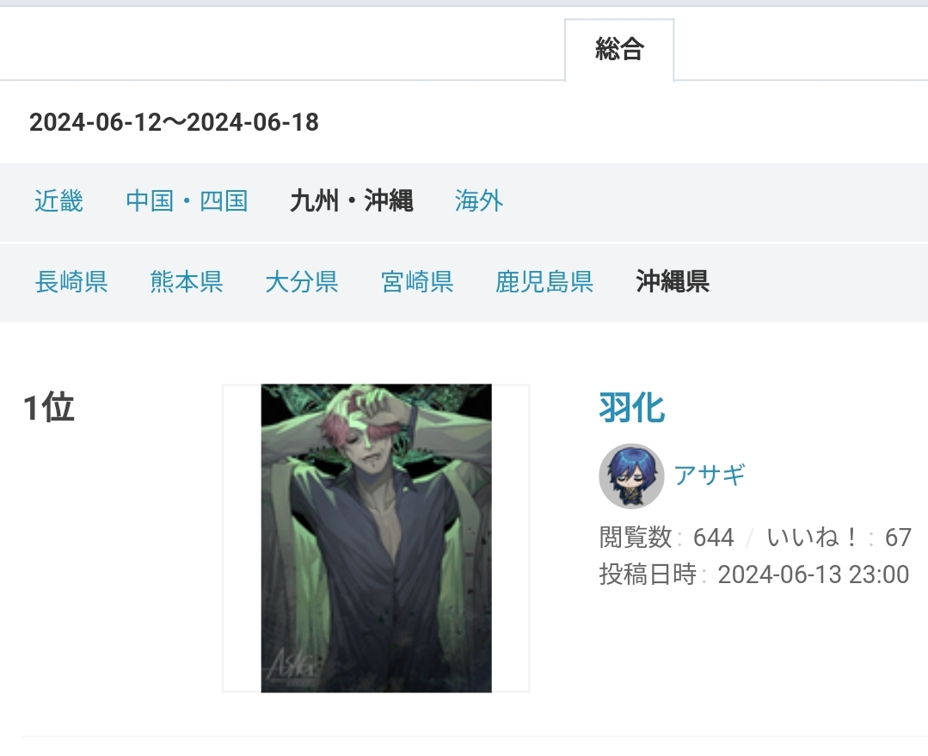
Task: Click the 1位 rank label
Action: (x=49, y=408)
